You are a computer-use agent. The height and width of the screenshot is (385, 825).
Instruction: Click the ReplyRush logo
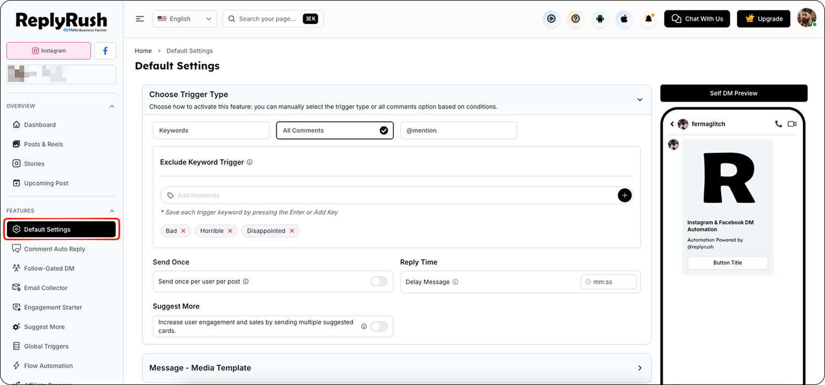pyautogui.click(x=61, y=21)
